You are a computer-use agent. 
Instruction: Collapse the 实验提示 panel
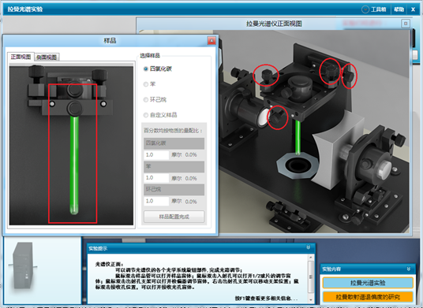point(309,247)
